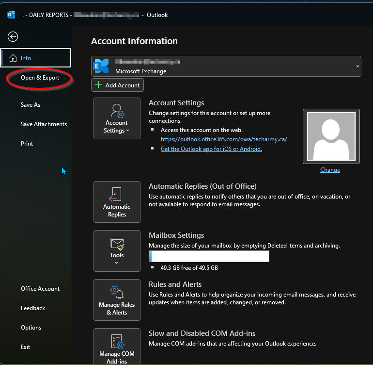Image resolution: width=373 pixels, height=365 pixels.
Task: Click the Exchange account icon
Action: pyautogui.click(x=101, y=66)
